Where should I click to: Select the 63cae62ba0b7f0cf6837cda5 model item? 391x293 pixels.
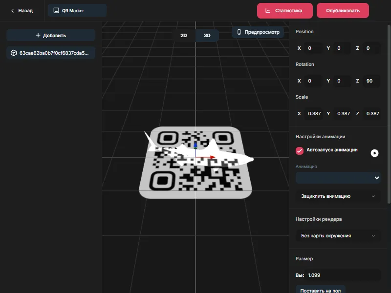(51, 53)
